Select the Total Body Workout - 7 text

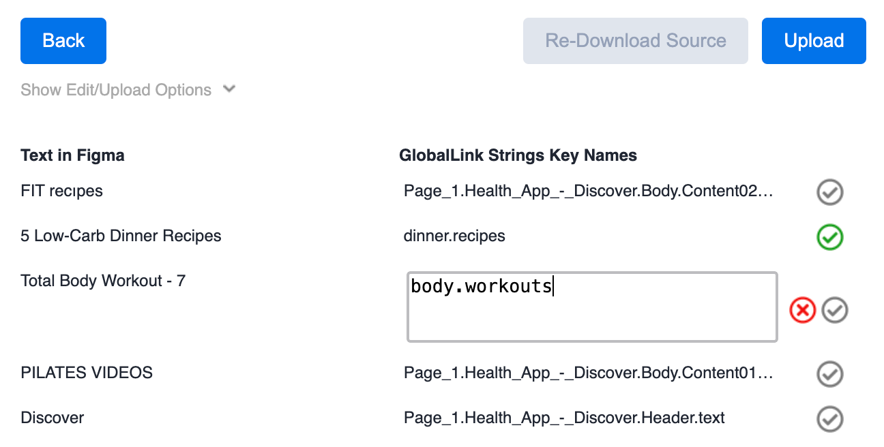coord(103,281)
